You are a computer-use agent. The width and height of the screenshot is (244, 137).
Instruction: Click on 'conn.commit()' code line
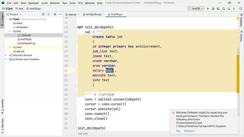click(x=97, y=114)
